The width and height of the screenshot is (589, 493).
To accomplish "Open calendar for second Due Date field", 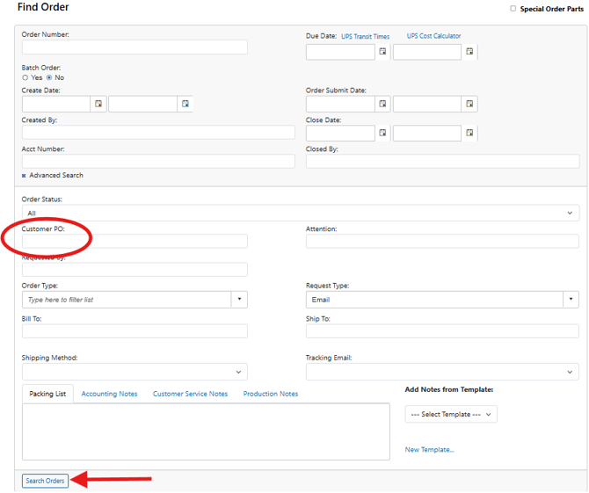I will click(469, 52).
